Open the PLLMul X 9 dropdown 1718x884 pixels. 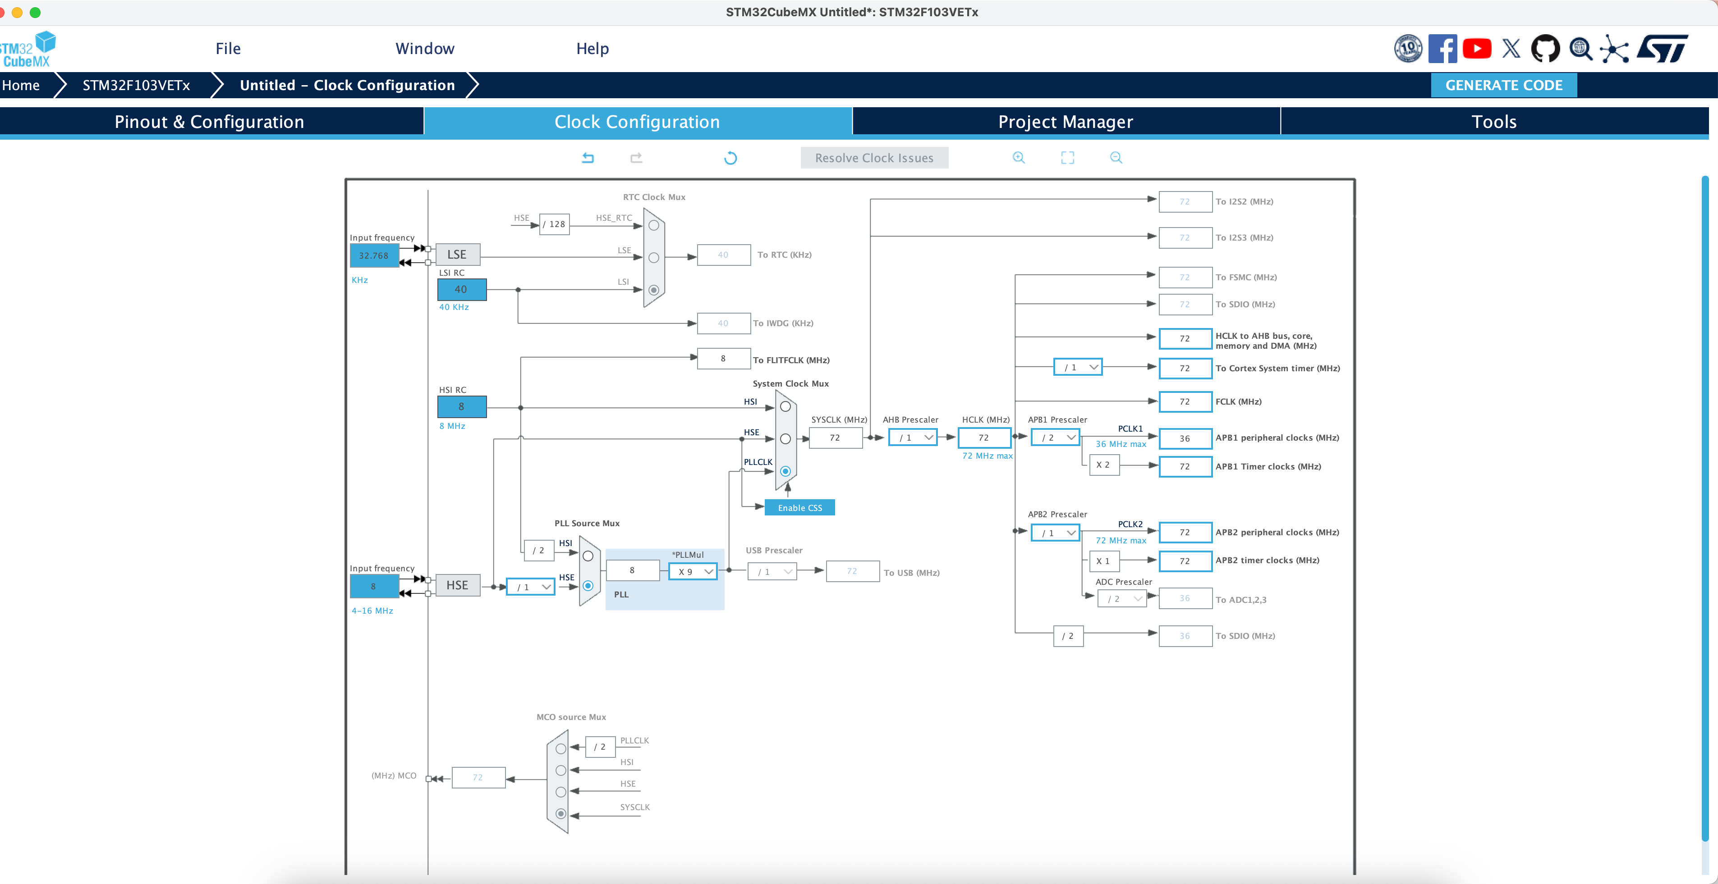[693, 572]
